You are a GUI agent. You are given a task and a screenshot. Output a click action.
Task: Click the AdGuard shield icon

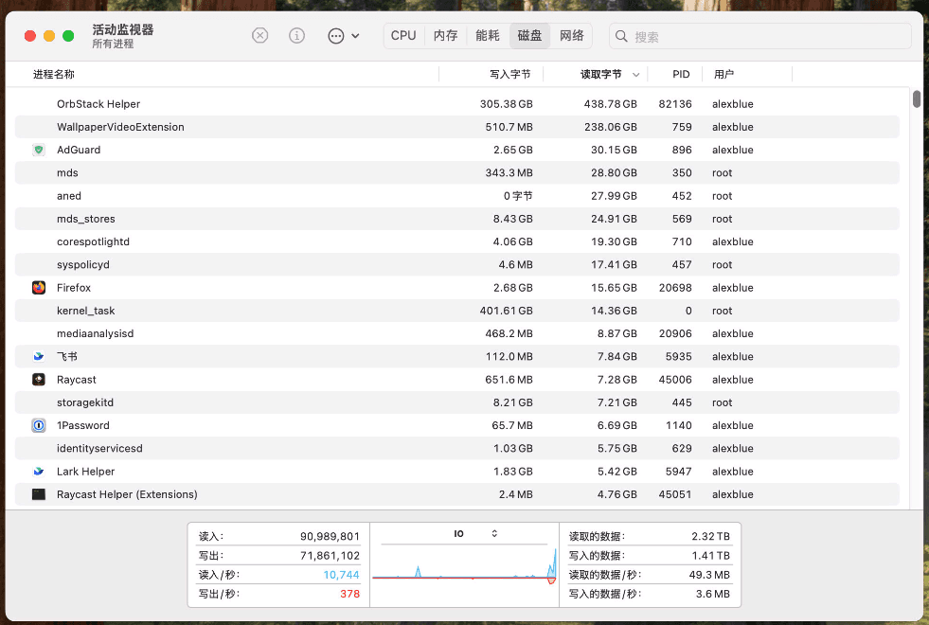click(x=39, y=150)
